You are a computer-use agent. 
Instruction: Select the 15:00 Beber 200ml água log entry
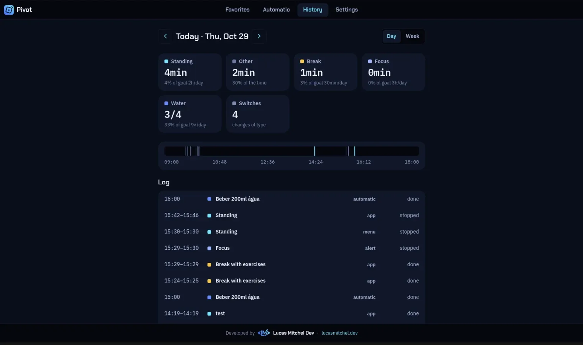(x=291, y=297)
